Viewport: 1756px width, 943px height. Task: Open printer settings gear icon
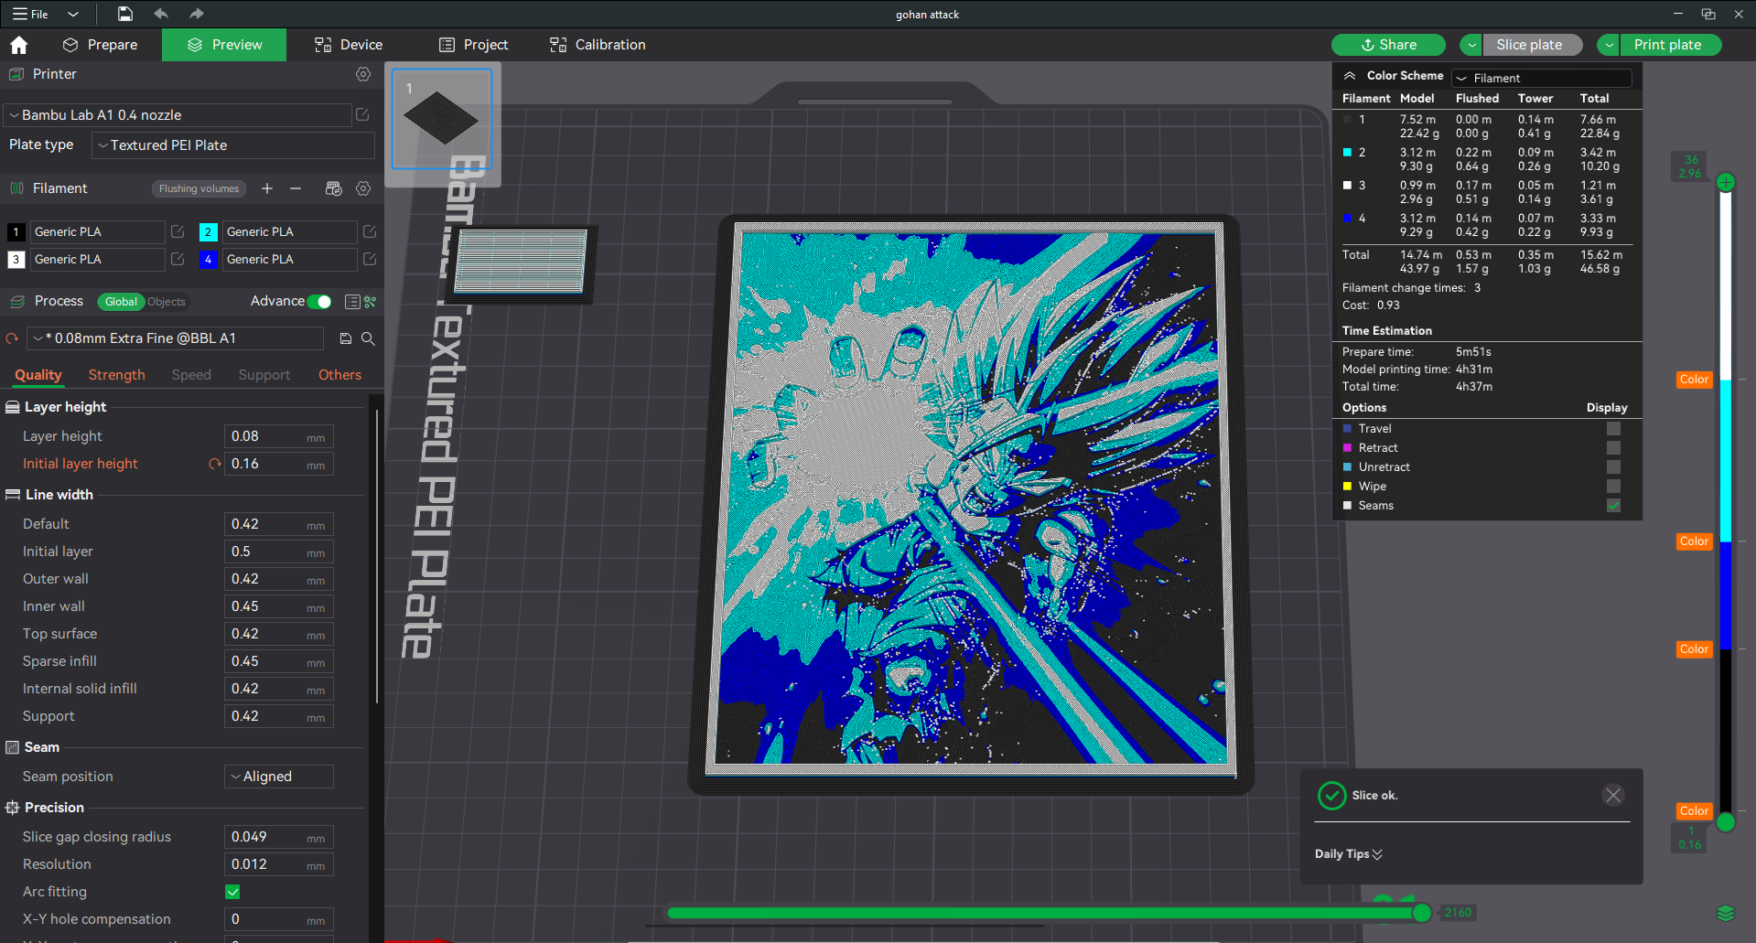click(363, 74)
